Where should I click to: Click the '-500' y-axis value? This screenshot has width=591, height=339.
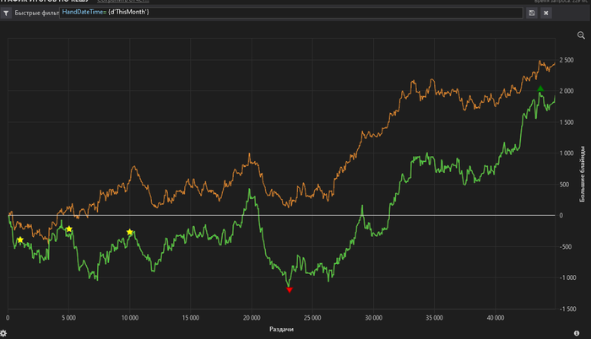(x=566, y=247)
